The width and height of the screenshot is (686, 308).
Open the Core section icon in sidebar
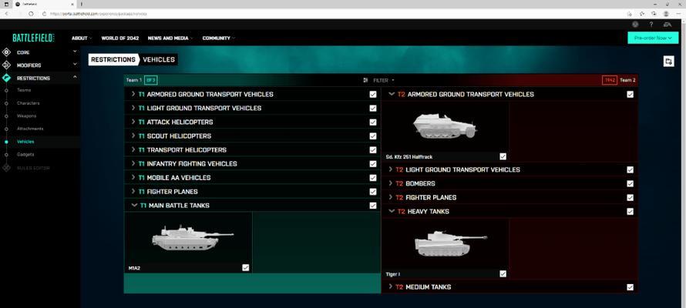6,52
